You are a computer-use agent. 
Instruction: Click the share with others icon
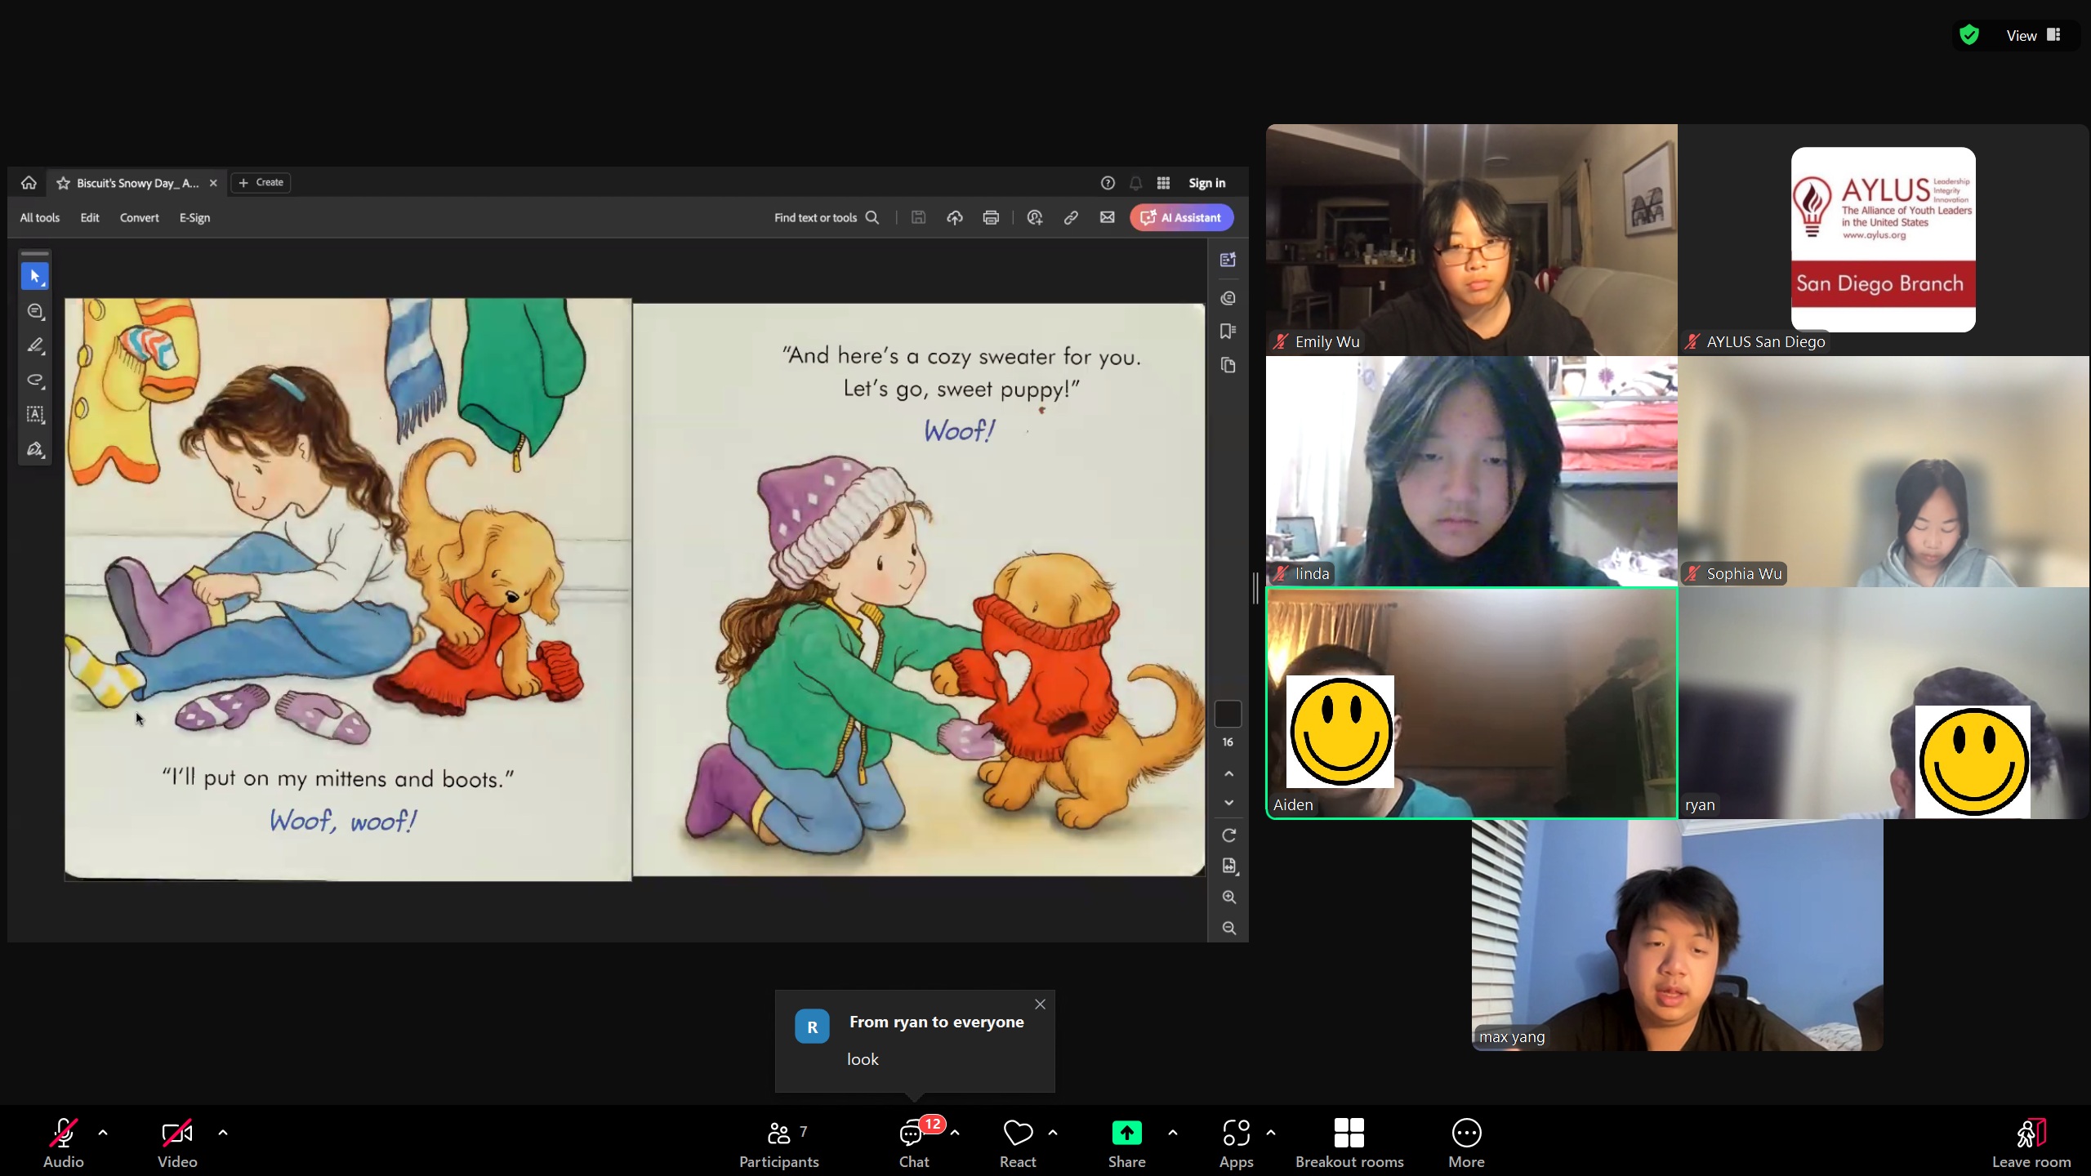(x=1035, y=217)
